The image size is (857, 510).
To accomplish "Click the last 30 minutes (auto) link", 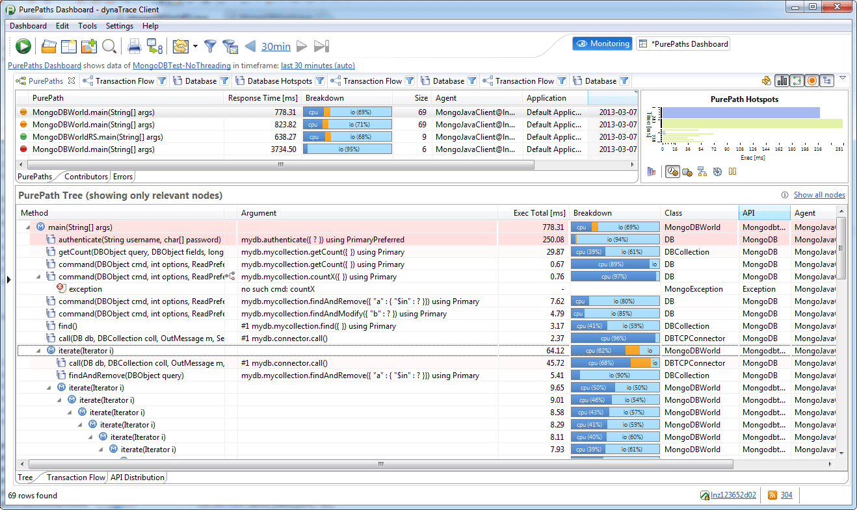I will point(318,66).
